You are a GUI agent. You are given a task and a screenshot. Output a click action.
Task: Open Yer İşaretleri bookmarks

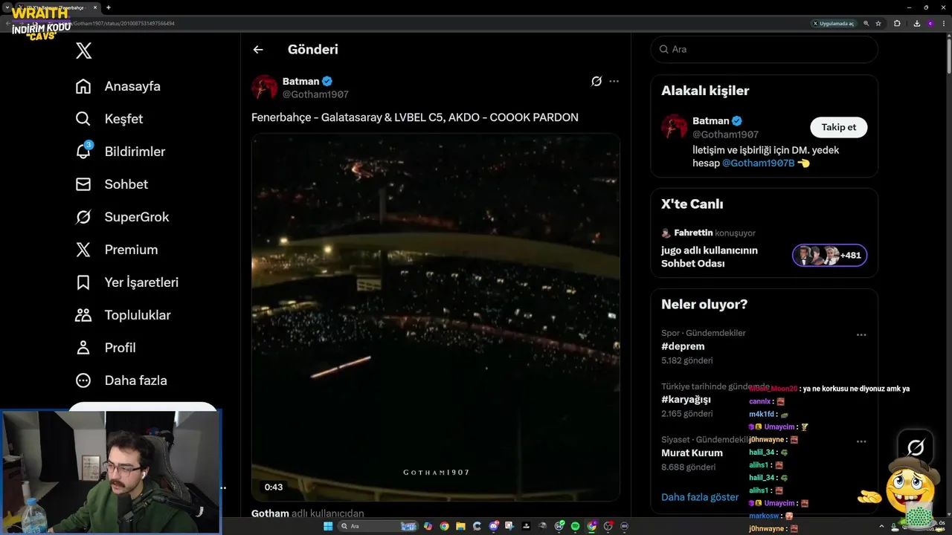click(127, 282)
